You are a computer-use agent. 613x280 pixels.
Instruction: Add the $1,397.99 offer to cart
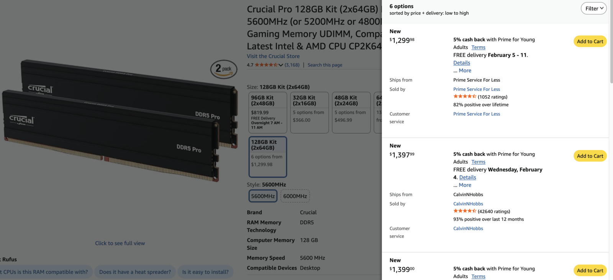(590, 156)
